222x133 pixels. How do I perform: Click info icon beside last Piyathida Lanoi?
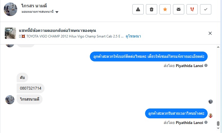206,123
